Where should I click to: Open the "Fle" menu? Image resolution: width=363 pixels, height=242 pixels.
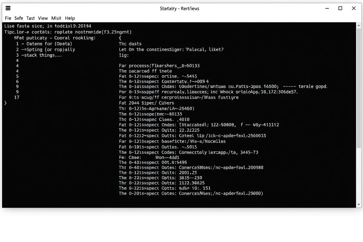8,18
